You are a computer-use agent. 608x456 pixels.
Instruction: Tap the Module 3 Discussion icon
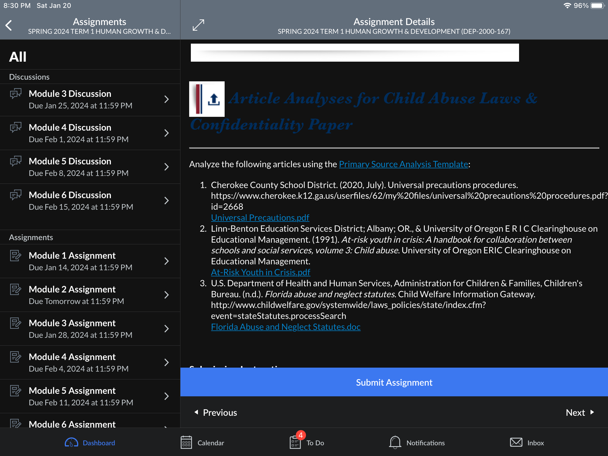point(16,94)
